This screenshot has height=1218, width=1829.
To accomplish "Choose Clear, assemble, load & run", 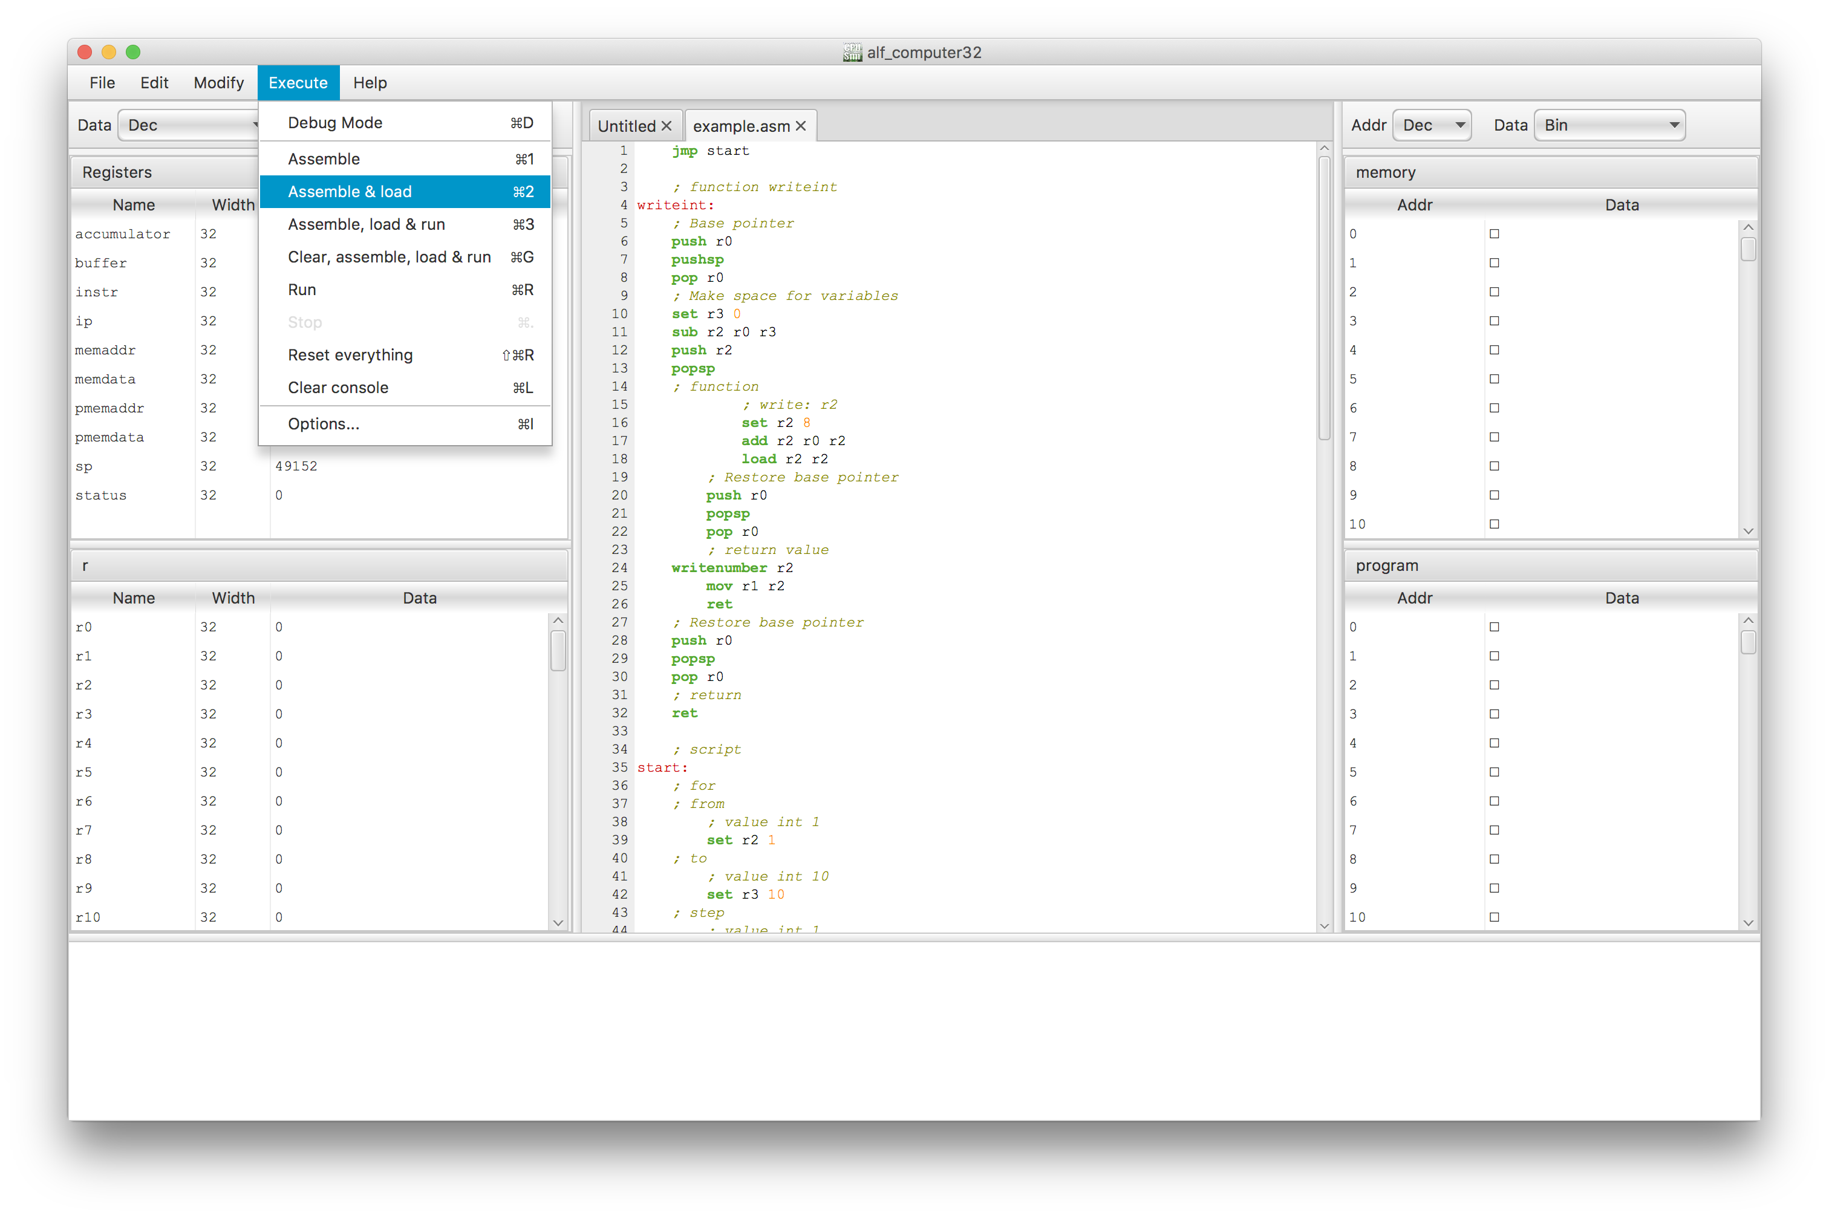I will (405, 256).
